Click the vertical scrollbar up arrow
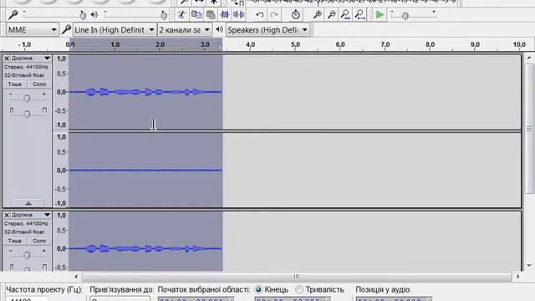 point(529,58)
